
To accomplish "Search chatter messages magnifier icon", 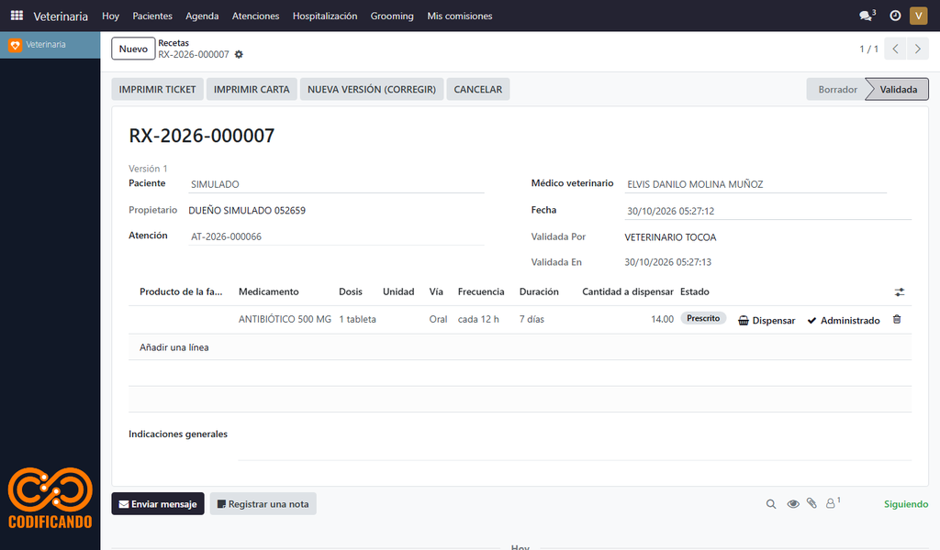I will click(x=771, y=504).
